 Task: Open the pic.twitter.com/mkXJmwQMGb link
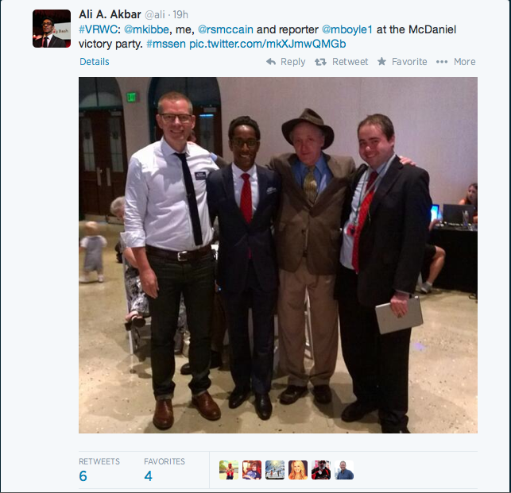pos(268,44)
